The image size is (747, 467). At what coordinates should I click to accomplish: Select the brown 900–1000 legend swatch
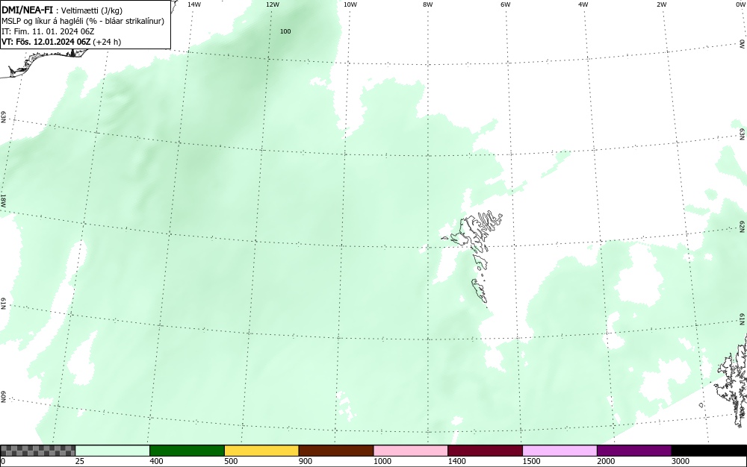pyautogui.click(x=336, y=451)
